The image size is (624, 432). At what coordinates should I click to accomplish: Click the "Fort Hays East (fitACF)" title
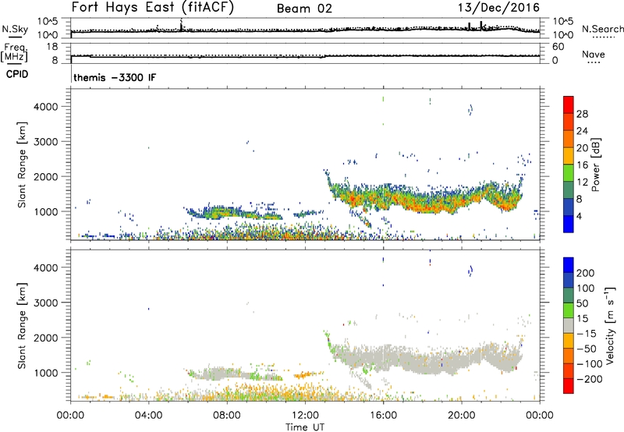pyautogui.click(x=152, y=8)
